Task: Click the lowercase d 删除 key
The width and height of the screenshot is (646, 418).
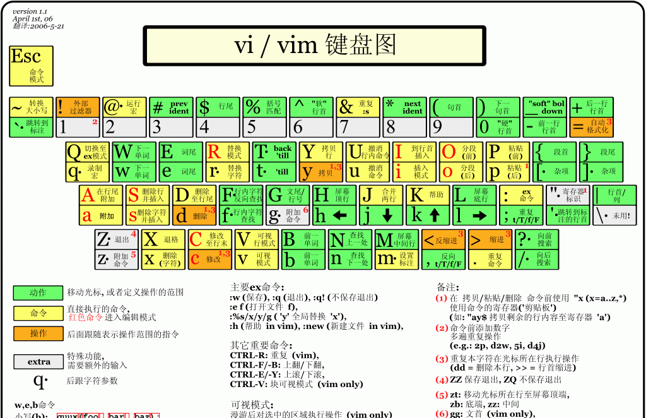Action: pos(194,215)
